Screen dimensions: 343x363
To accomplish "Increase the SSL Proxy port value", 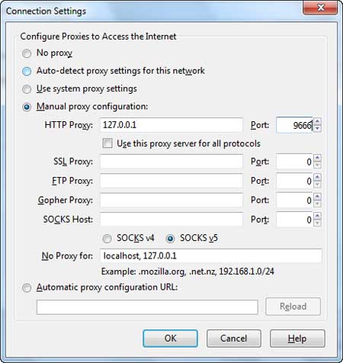I will point(317,158).
